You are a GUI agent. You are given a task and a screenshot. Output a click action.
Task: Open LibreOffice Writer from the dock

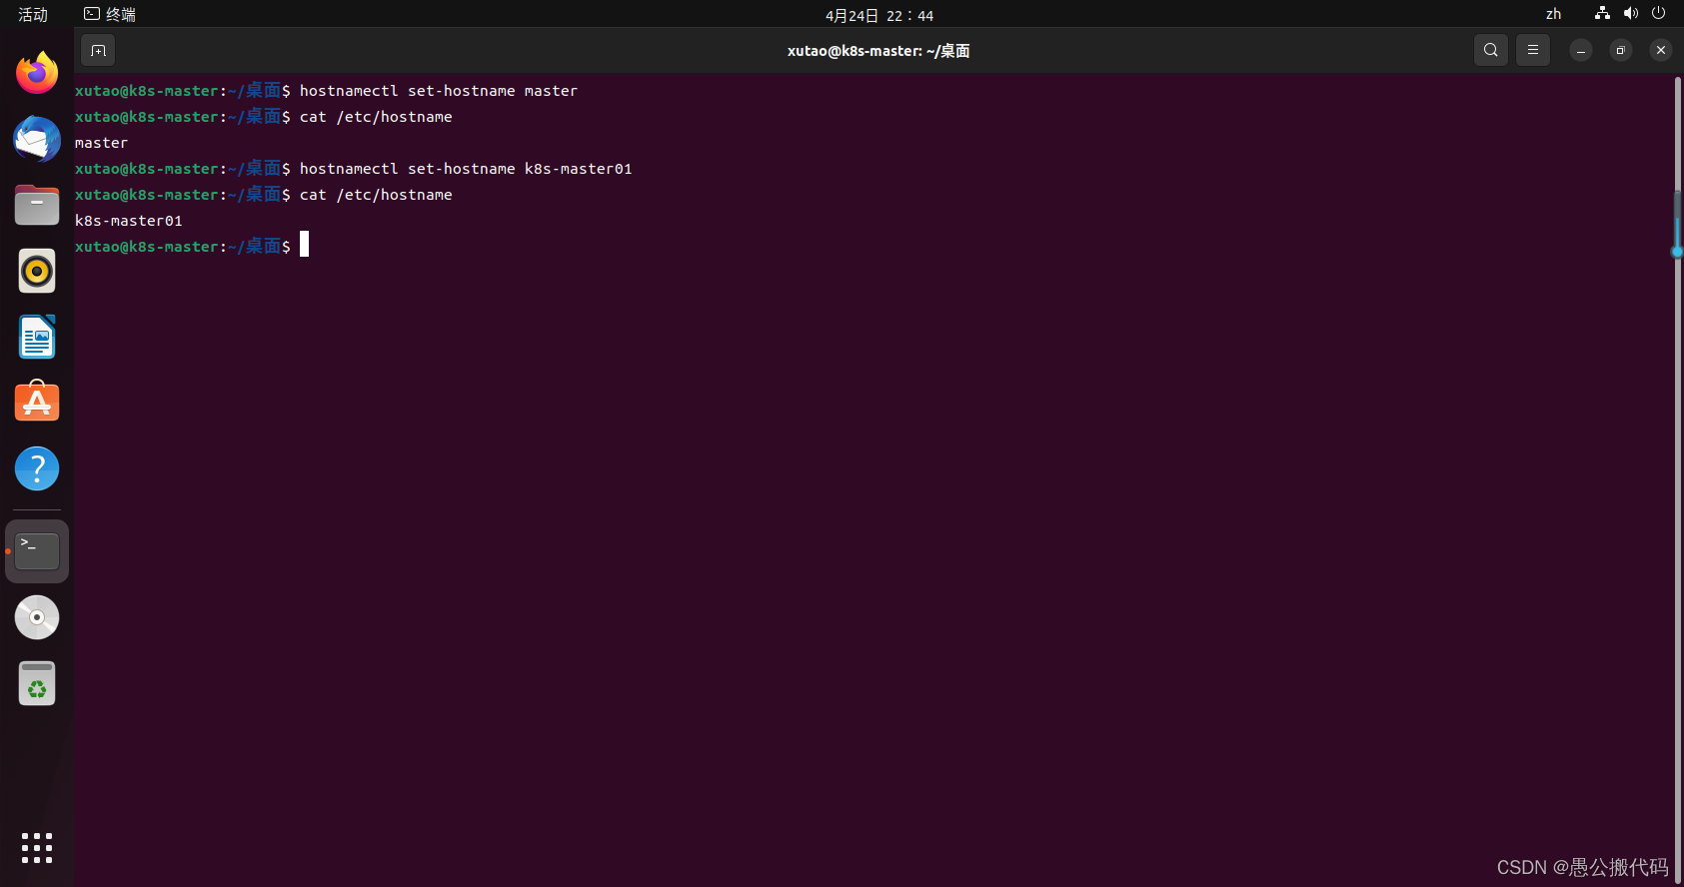click(x=37, y=337)
